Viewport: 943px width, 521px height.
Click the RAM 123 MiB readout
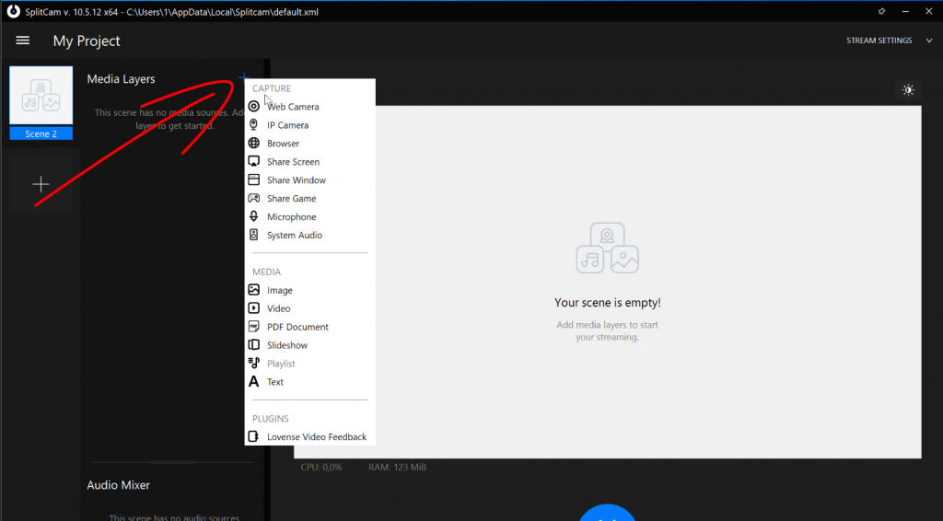pyautogui.click(x=398, y=467)
